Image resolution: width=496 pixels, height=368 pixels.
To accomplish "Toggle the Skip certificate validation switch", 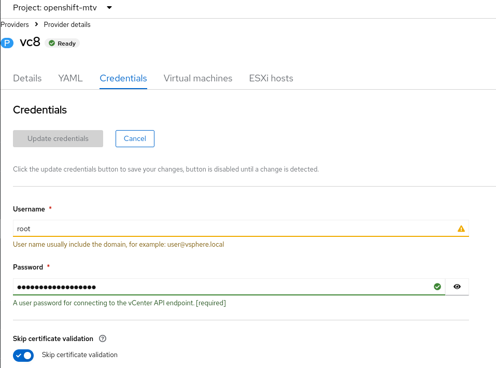I will (23, 355).
